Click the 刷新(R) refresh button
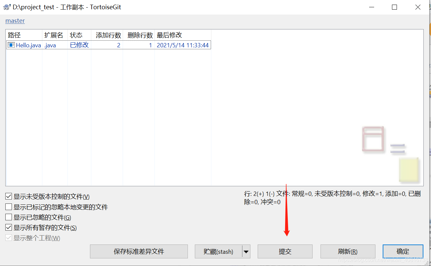Viewport: 431px width, 266px height. (347, 251)
